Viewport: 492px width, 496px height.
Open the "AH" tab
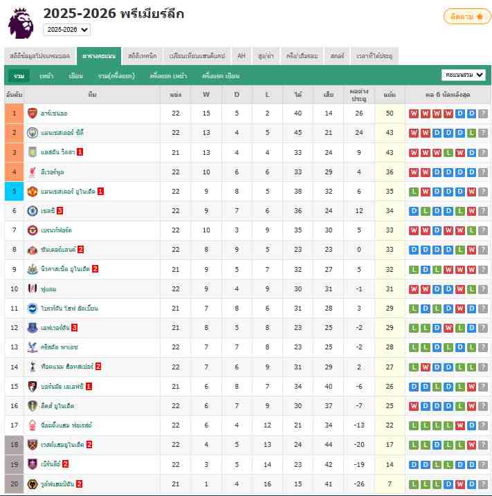point(242,56)
